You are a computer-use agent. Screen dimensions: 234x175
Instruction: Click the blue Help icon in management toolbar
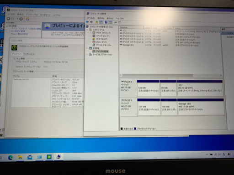click(106, 22)
